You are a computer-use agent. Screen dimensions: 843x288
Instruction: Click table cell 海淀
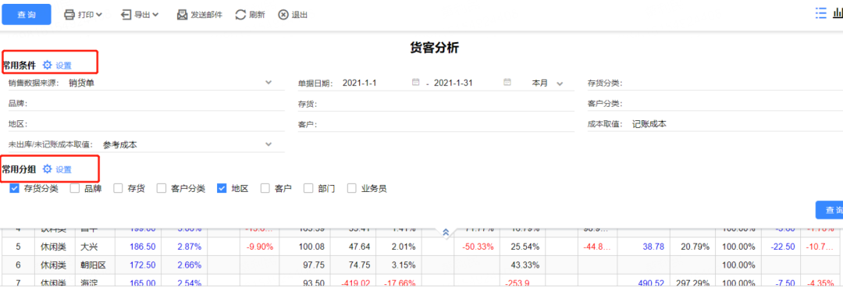89,283
